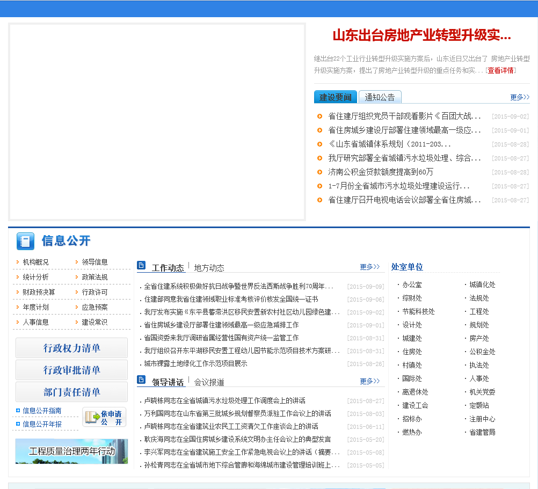
Task: Open the 城镇化处 department link
Action: coord(482,284)
